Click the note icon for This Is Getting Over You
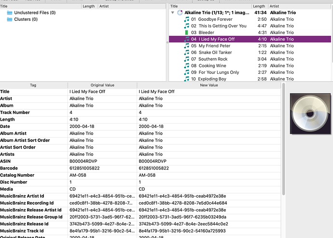This screenshot has height=238, width=333. click(186, 26)
